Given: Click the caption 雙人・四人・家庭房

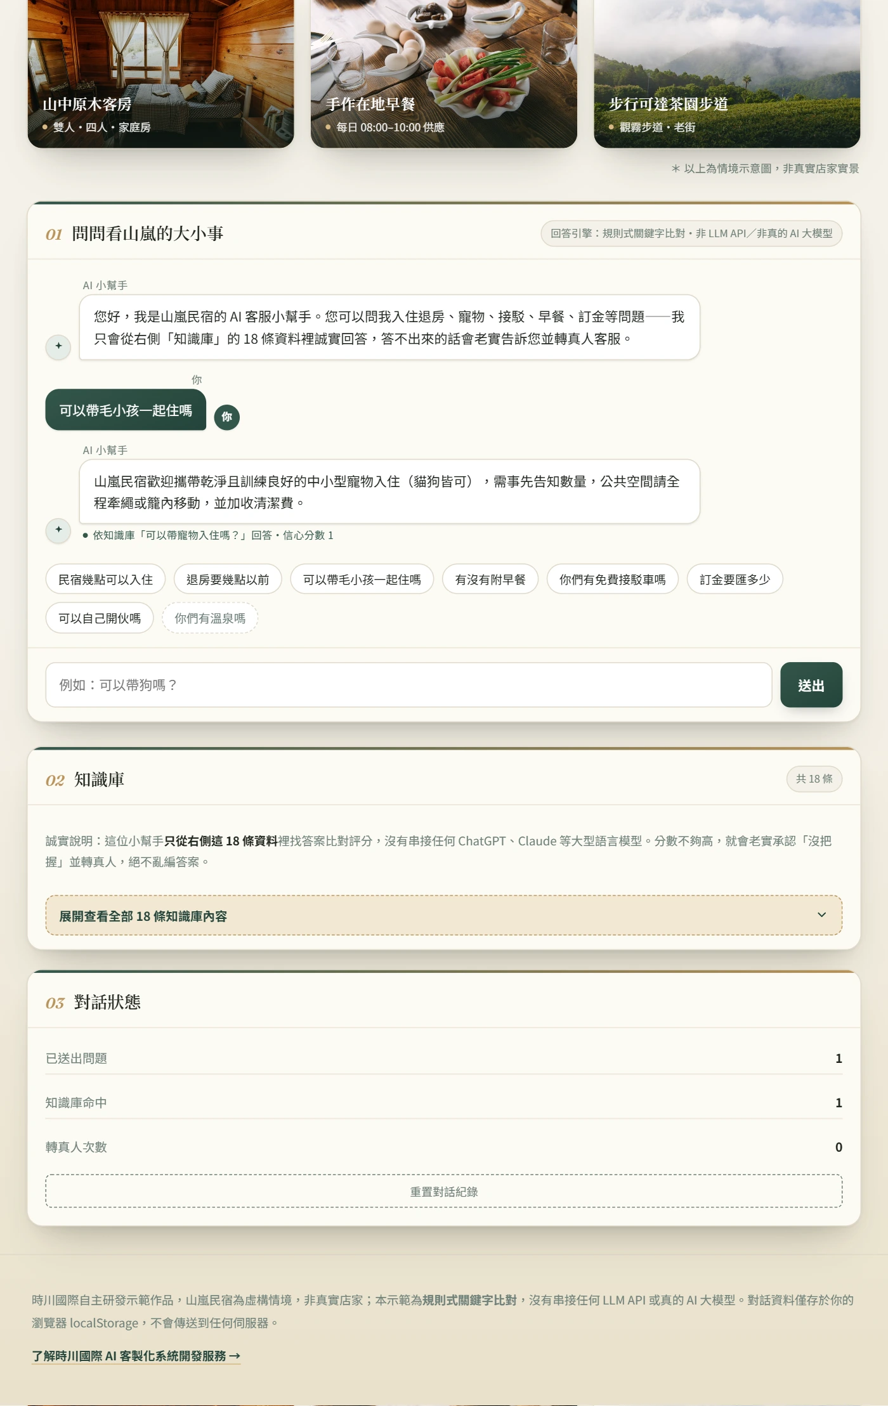Looking at the screenshot, I should point(101,127).
